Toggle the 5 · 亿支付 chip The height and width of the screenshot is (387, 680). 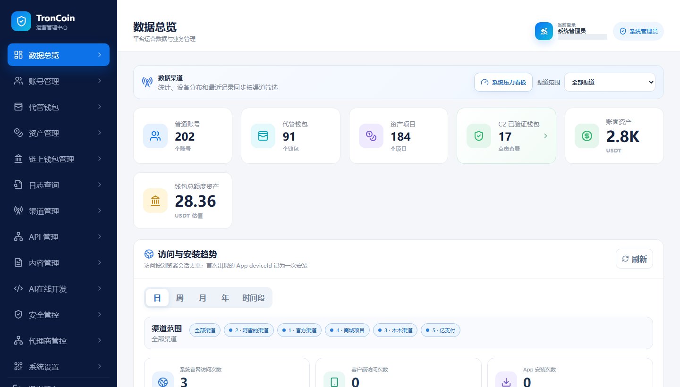pos(441,330)
